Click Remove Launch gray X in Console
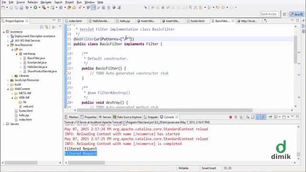306x172 pixels. (236, 117)
